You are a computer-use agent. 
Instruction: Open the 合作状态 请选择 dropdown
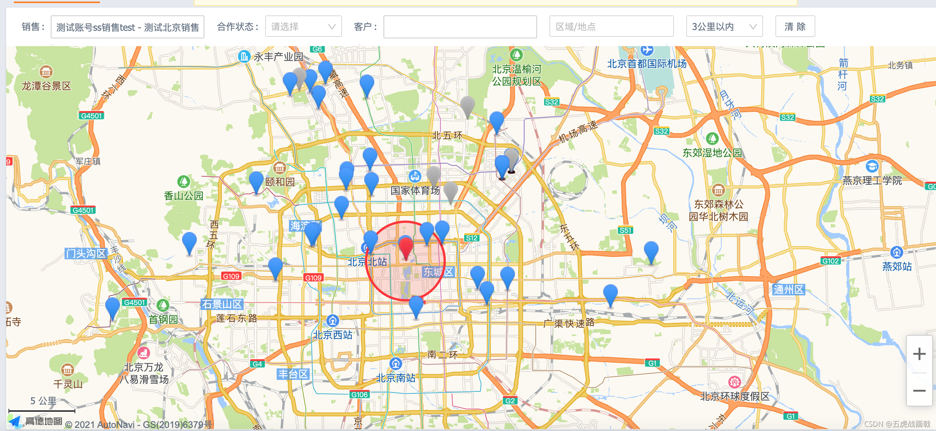pyautogui.click(x=303, y=26)
